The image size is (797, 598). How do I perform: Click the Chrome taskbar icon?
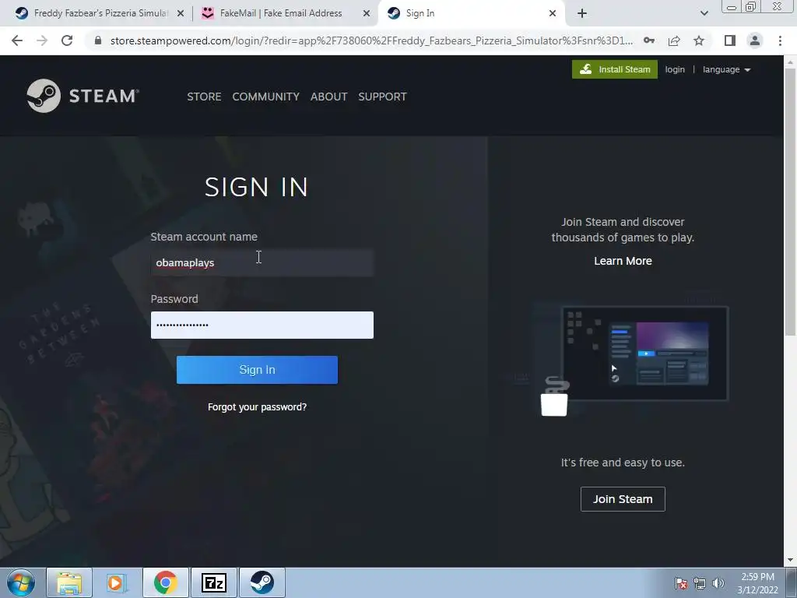[x=165, y=582]
